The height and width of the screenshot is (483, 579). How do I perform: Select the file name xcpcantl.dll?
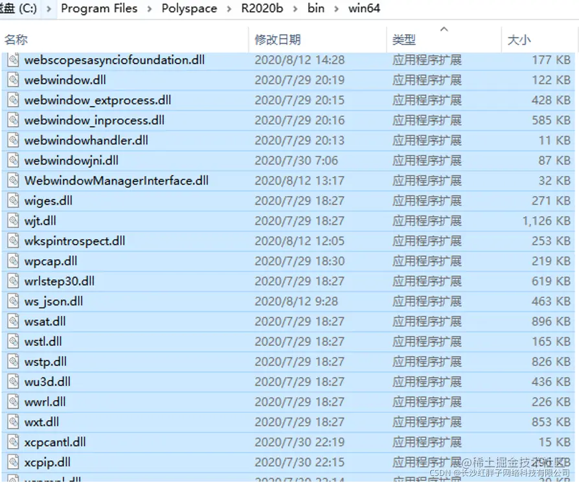[x=55, y=442]
